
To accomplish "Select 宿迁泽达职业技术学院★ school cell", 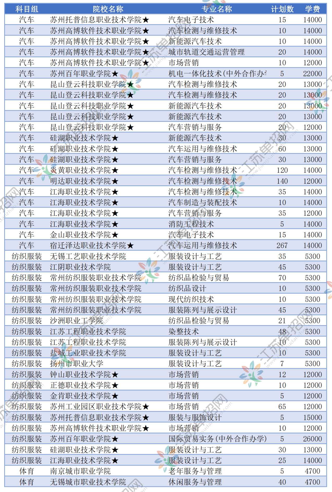I will click(92, 245).
